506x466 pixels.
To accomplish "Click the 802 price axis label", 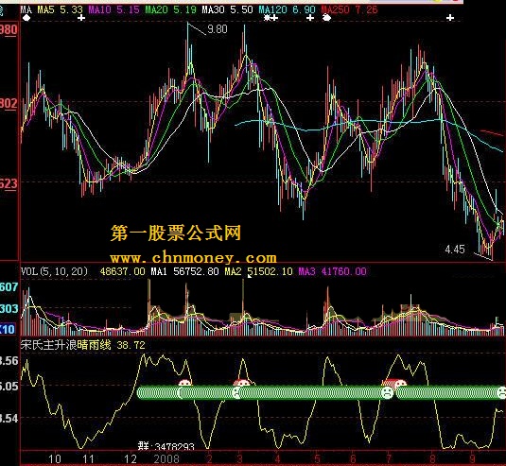I will [x=9, y=104].
